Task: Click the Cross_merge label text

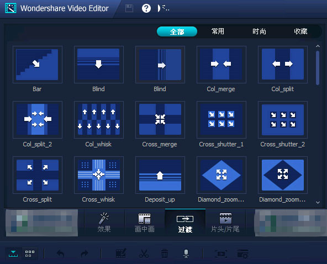Action: (x=160, y=144)
